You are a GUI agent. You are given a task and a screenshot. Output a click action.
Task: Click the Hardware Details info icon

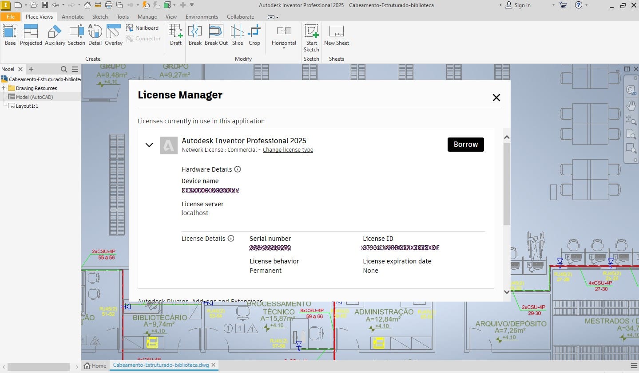click(x=238, y=169)
